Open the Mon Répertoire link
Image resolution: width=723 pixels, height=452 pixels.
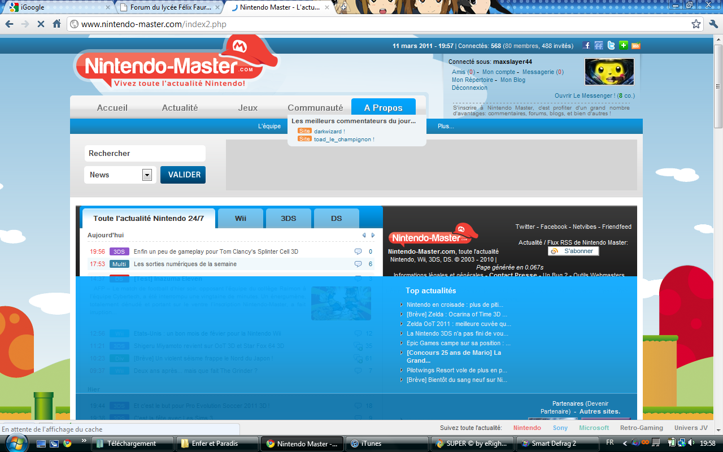click(472, 80)
